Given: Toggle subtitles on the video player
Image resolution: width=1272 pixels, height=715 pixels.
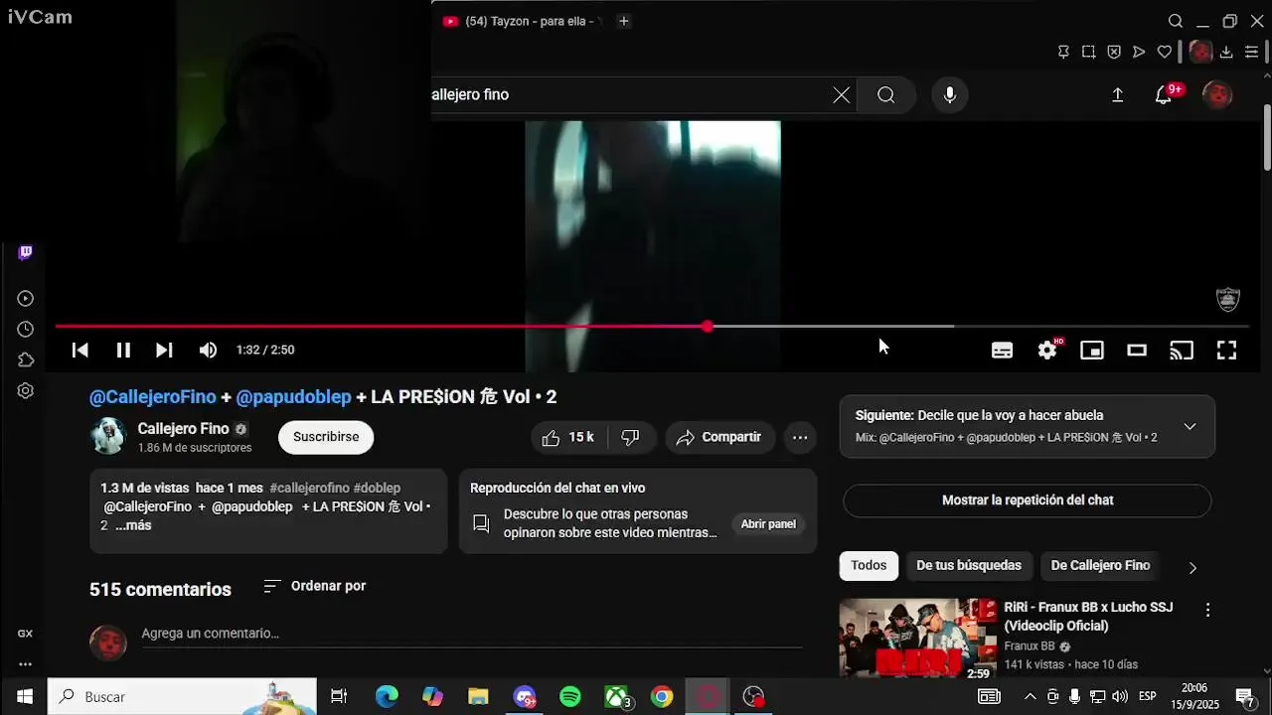Looking at the screenshot, I should [1002, 350].
